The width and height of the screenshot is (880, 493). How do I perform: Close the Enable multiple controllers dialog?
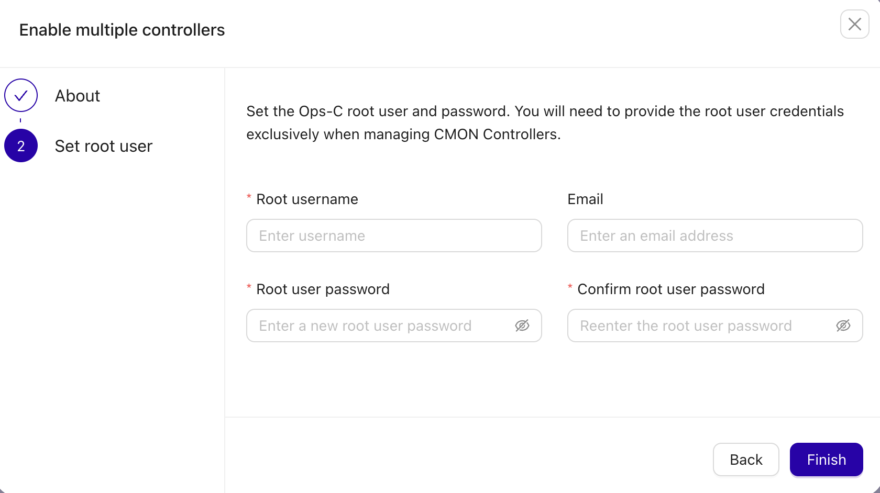[854, 24]
